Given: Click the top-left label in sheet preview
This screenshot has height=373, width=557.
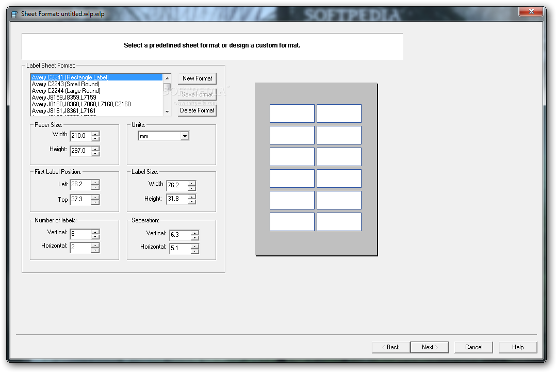Looking at the screenshot, I should pos(292,113).
